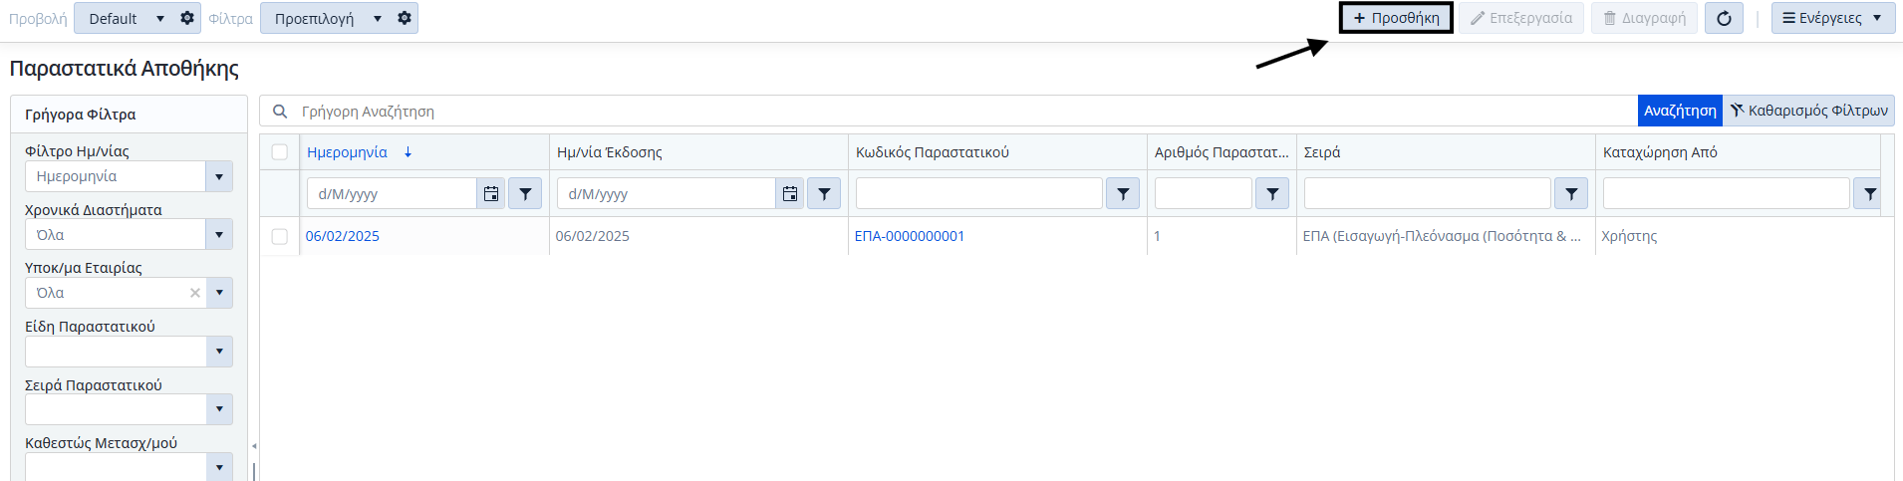Click the magnifier icon in quick search
The height and width of the screenshot is (481, 1903).
(280, 112)
